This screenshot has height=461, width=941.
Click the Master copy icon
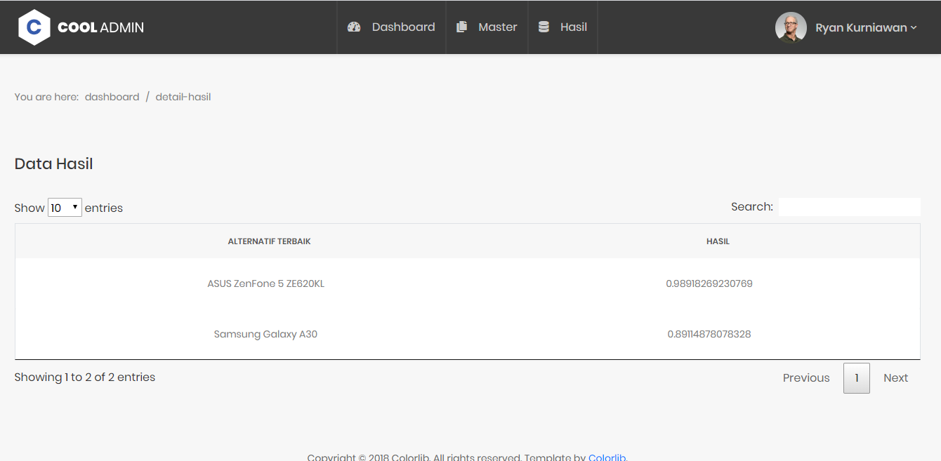(461, 27)
